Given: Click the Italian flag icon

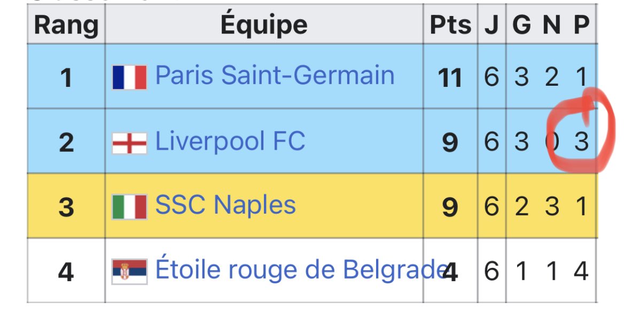Looking at the screenshot, I should 130,207.
